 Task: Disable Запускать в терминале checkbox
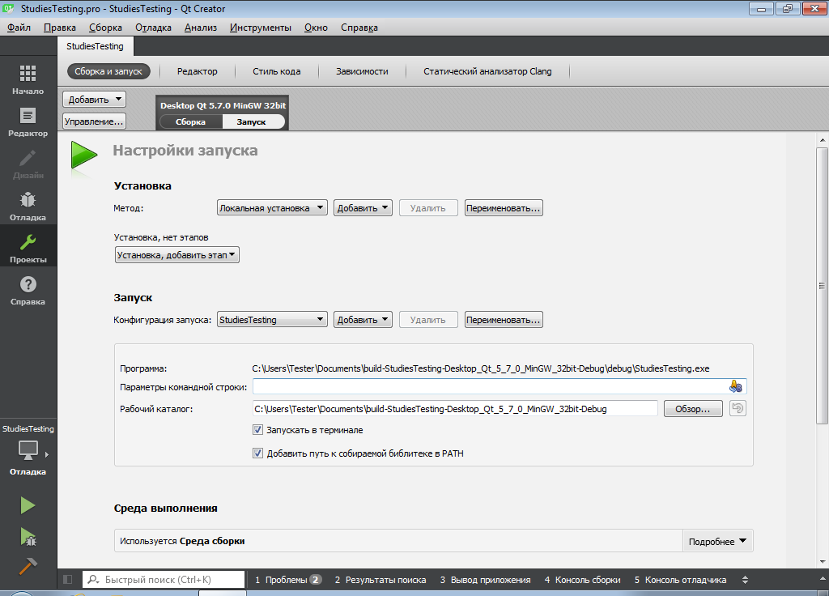258,430
